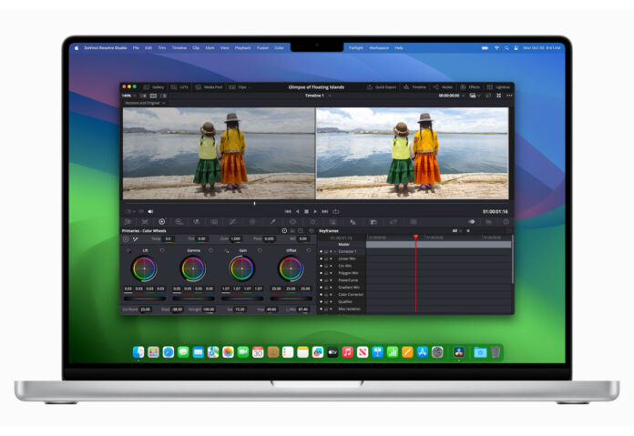Jump to last frame
This screenshot has height=436, width=634.
325,211
